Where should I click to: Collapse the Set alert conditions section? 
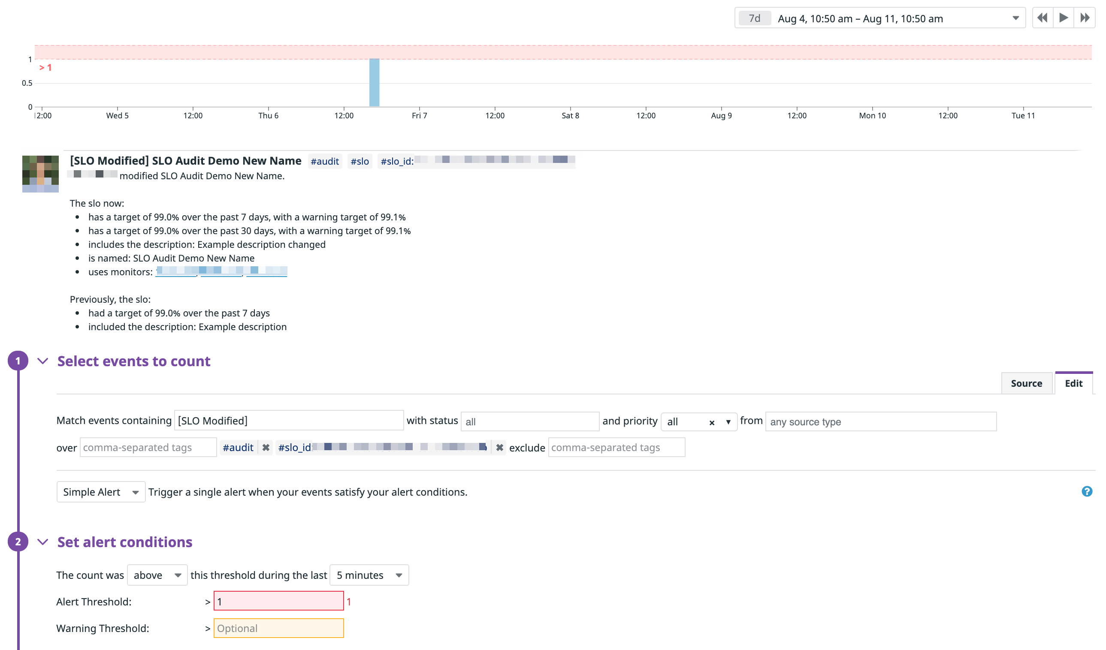tap(42, 542)
